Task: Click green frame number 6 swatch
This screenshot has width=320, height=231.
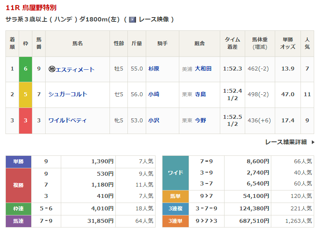Action: click(x=25, y=69)
